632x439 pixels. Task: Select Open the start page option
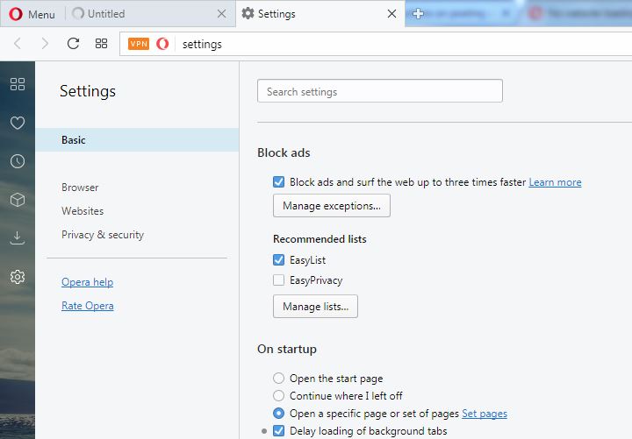[278, 379]
